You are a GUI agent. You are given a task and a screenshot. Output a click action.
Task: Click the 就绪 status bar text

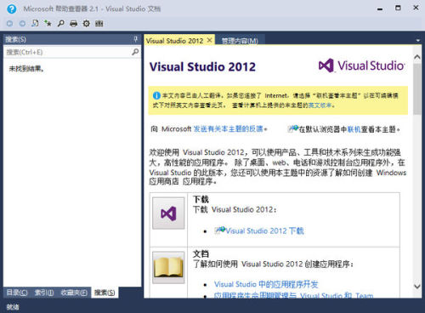[x=13, y=306]
